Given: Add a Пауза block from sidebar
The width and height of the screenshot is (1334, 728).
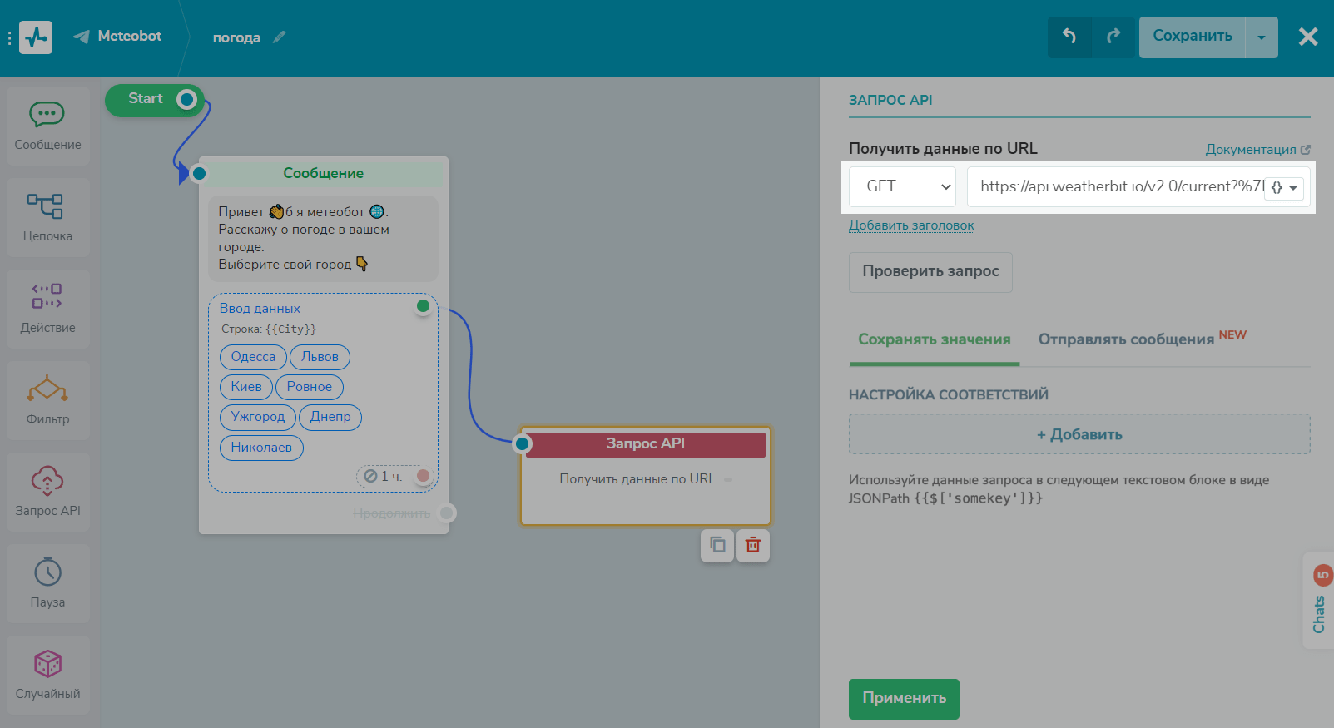Looking at the screenshot, I should coord(48,584).
